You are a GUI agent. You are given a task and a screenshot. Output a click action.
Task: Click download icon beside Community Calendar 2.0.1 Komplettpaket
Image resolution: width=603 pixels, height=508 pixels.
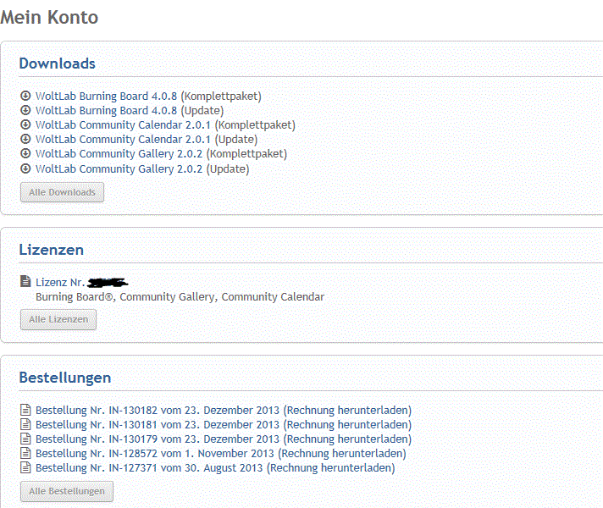pyautogui.click(x=25, y=124)
